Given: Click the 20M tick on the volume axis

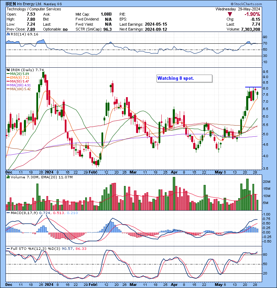Looking at the screenshot, I should (267, 182).
